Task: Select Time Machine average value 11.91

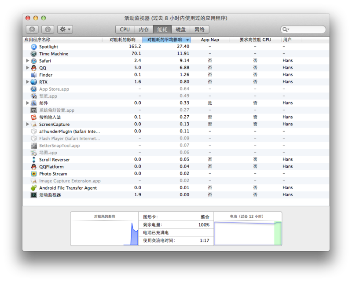Action: (x=183, y=53)
